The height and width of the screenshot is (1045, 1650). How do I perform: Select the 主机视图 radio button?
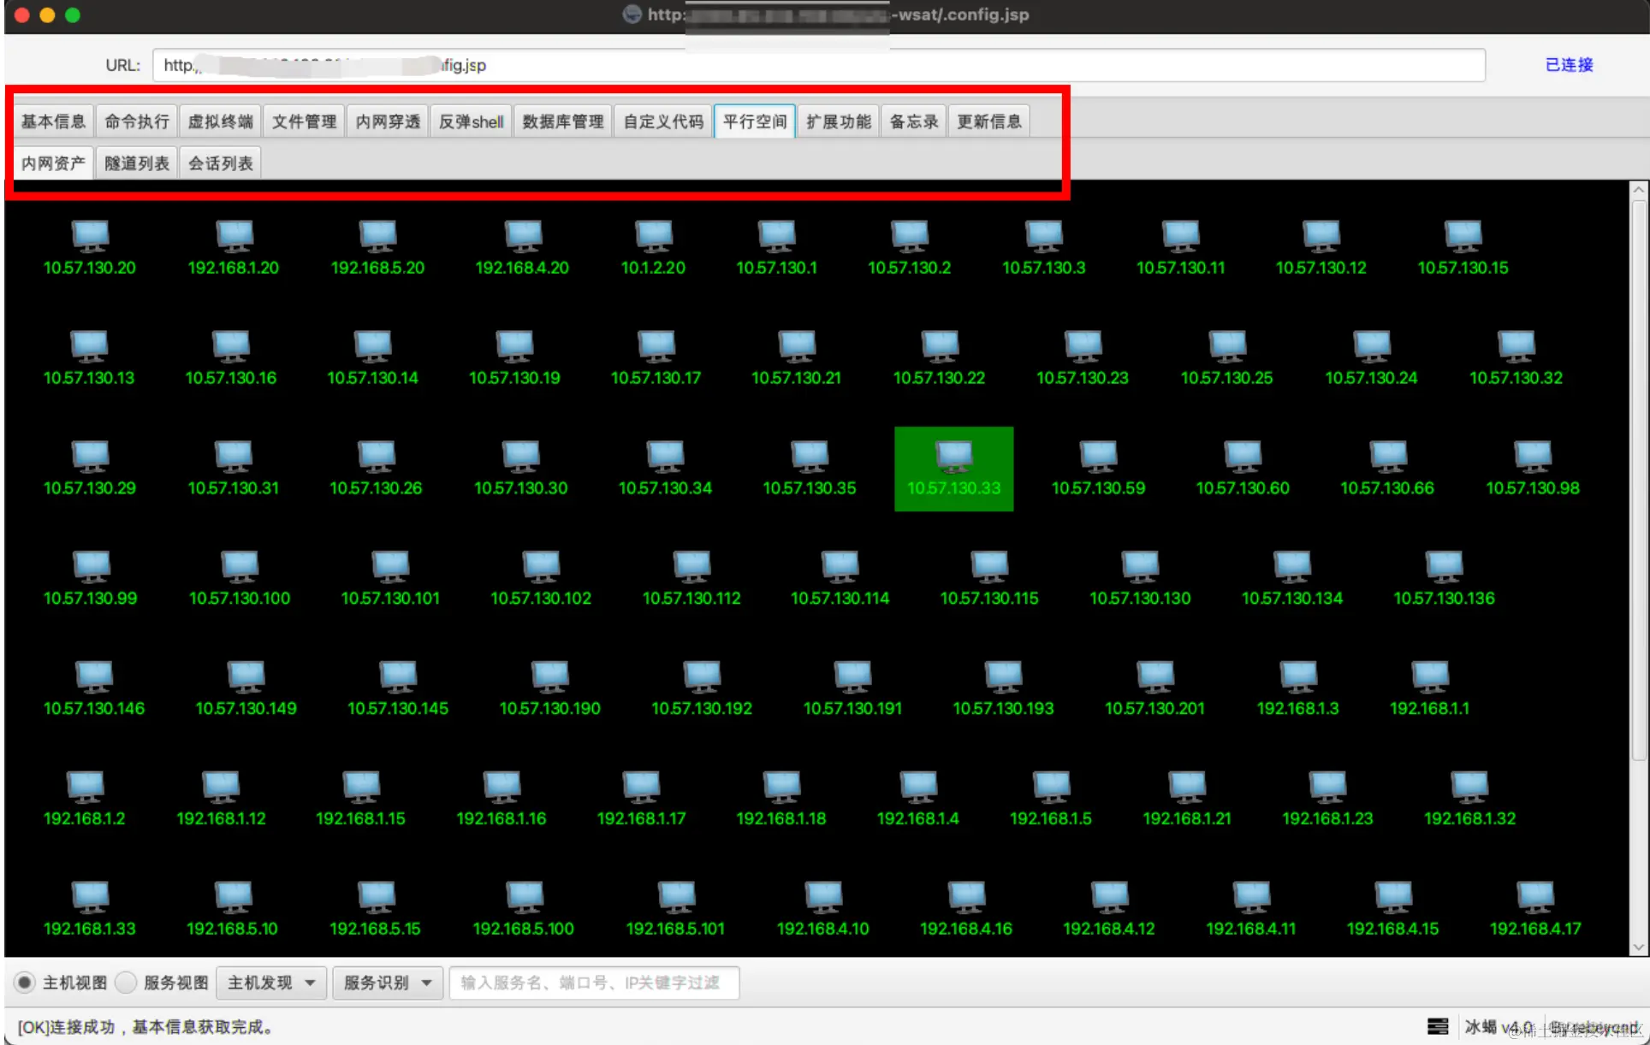coord(25,983)
